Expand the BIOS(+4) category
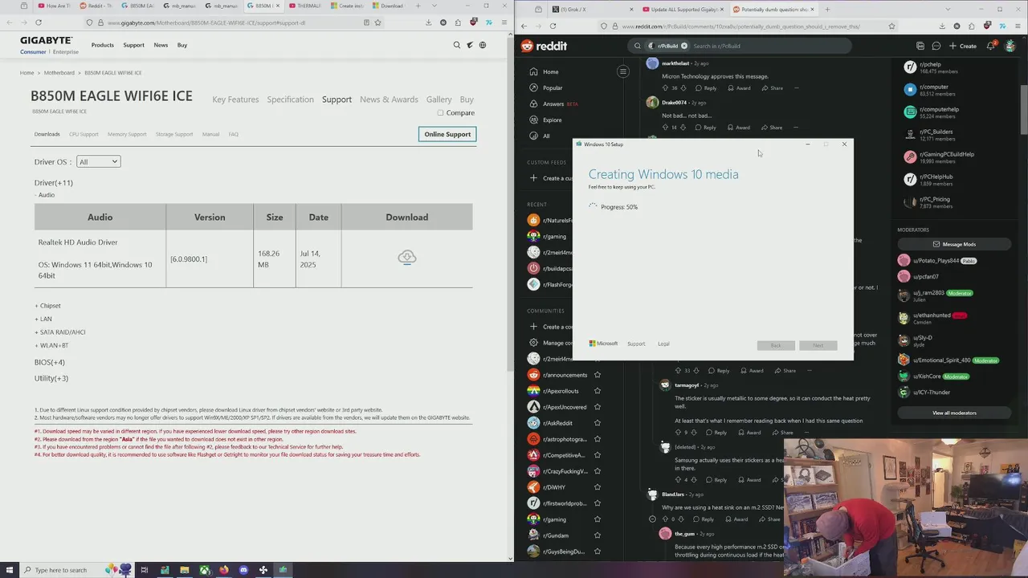Viewport: 1028px width, 578px height. [x=50, y=362]
